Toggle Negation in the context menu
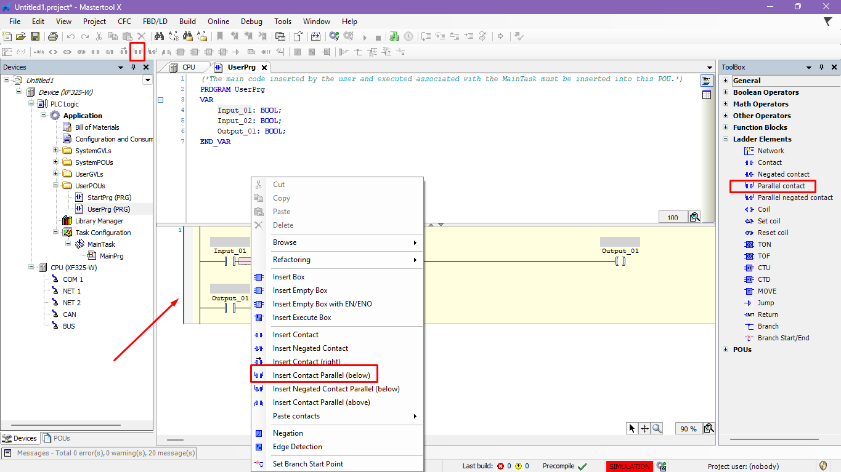 288,433
